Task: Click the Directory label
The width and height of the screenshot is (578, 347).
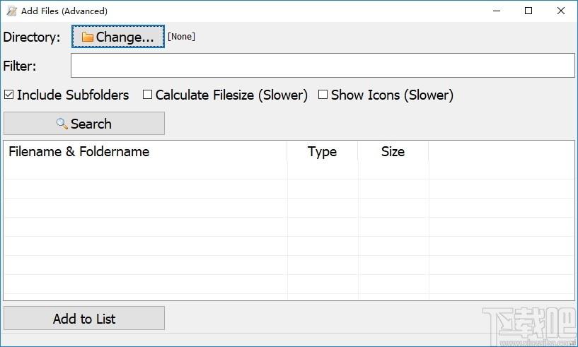Action: coord(32,37)
